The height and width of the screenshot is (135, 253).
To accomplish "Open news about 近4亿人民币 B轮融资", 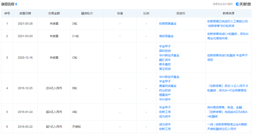I will (x=227, y=88).
